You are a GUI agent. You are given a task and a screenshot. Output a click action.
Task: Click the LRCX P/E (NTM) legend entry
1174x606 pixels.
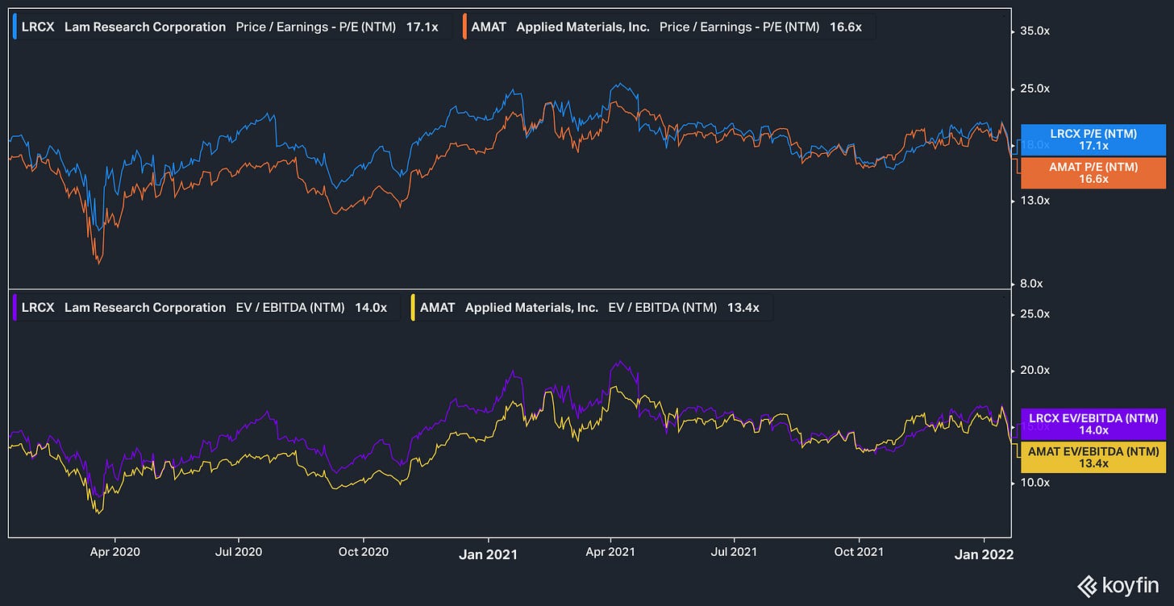231,27
